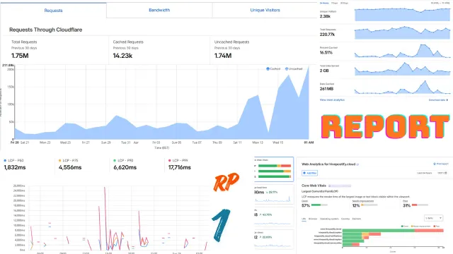This screenshot has width=453, height=254.
Task: Switch to the Element tab
Action: coord(357,219)
